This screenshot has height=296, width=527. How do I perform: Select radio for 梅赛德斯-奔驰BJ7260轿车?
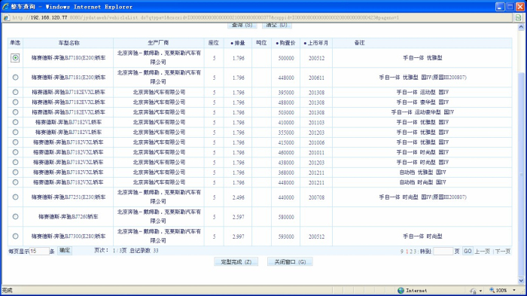pos(15,217)
